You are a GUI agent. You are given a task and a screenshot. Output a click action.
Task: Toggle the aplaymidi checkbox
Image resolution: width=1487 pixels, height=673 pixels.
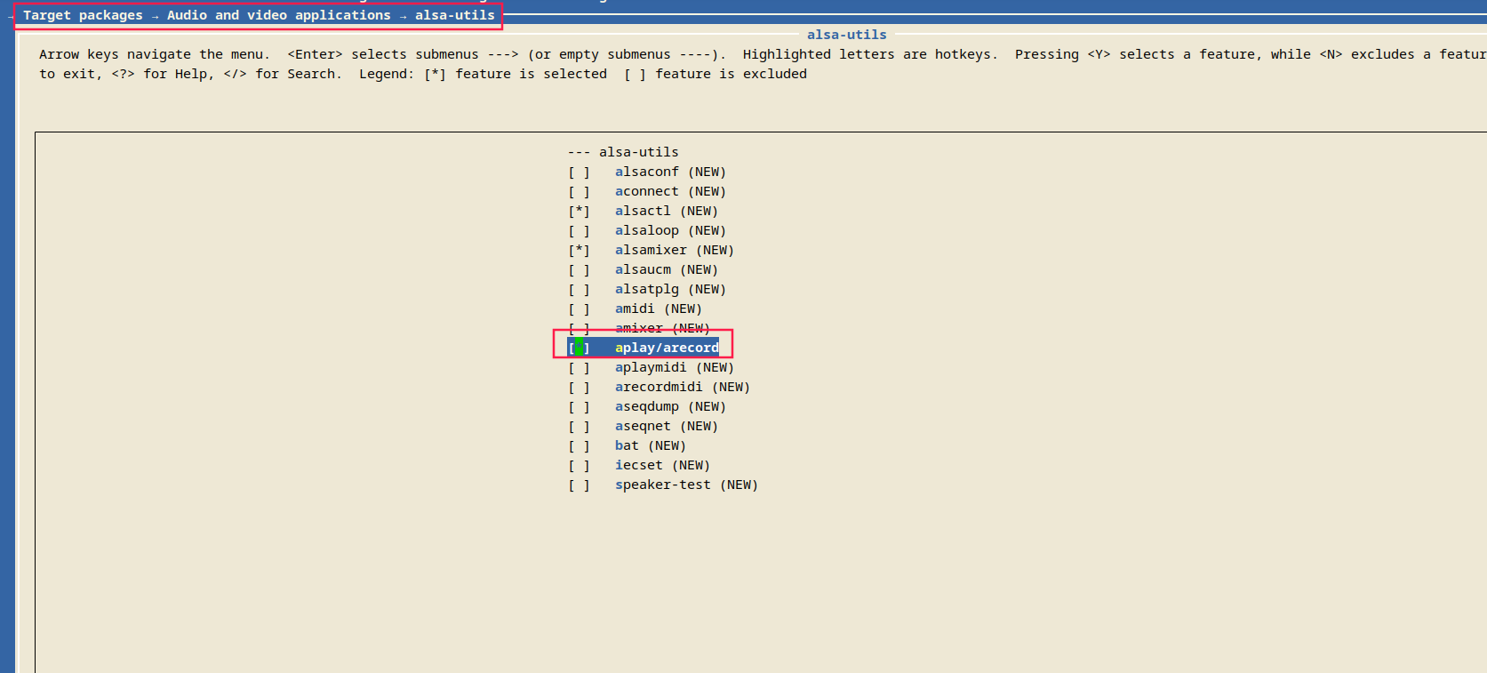[579, 367]
